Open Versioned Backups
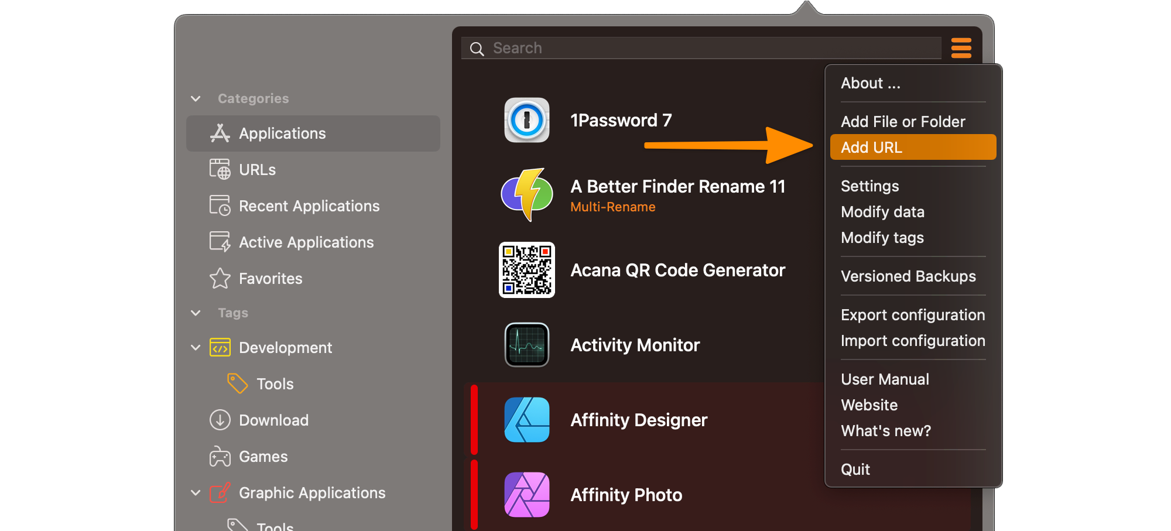 [913, 276]
